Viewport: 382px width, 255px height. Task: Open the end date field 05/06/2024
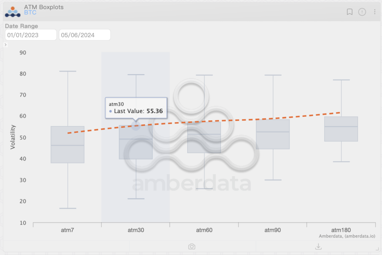coord(85,35)
